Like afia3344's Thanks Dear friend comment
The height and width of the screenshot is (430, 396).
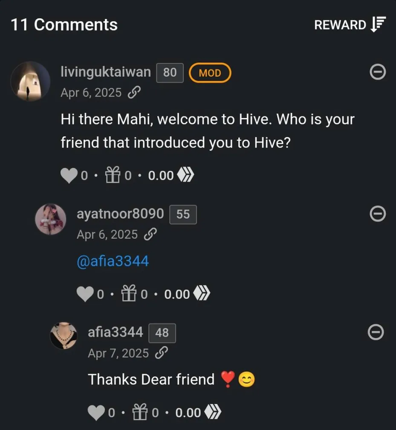point(96,412)
